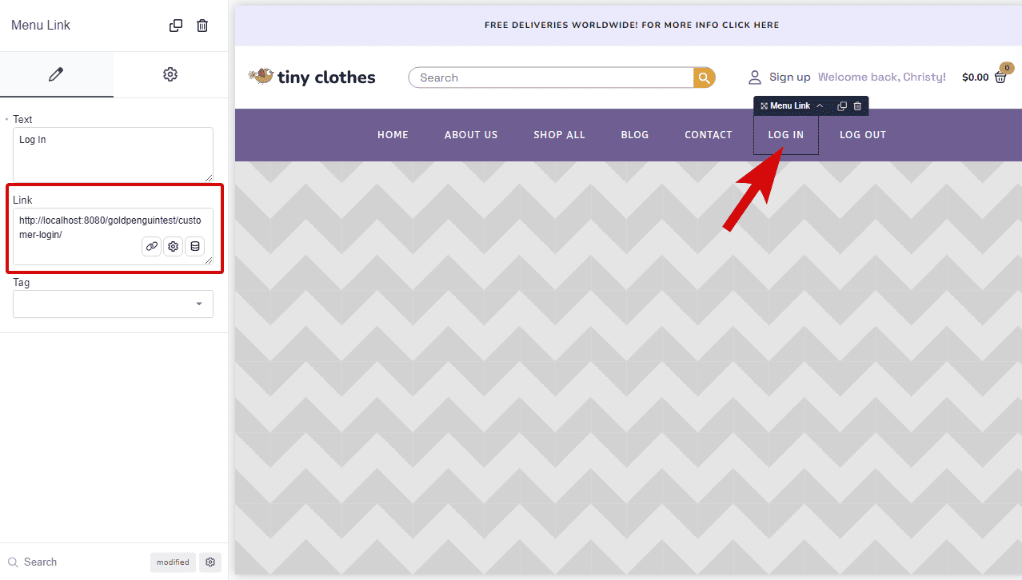
Task: Open ABOUT US menu item
Action: [x=471, y=135]
